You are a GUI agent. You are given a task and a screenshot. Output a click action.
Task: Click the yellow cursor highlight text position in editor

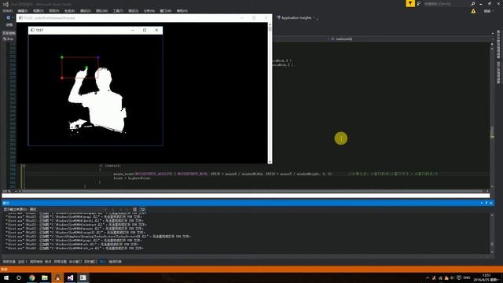click(341, 138)
